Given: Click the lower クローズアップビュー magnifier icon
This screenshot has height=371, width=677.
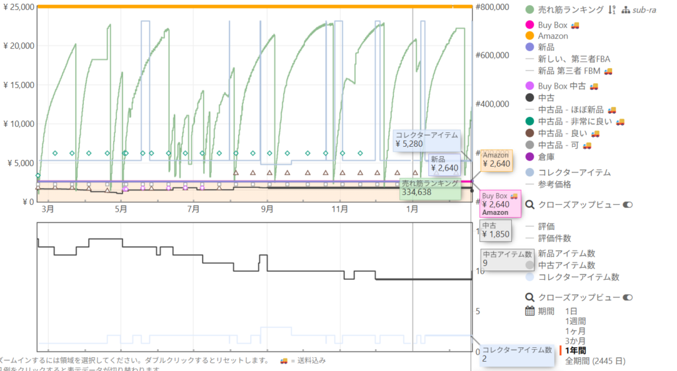Looking at the screenshot, I should point(529,298).
